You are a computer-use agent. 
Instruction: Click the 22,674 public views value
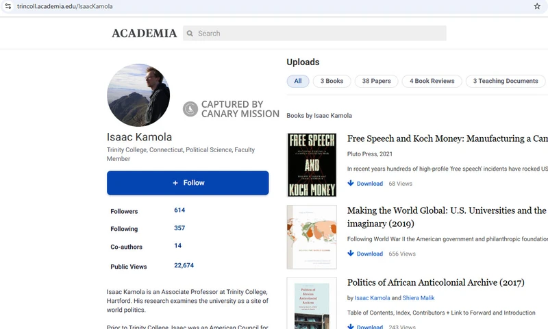click(184, 265)
